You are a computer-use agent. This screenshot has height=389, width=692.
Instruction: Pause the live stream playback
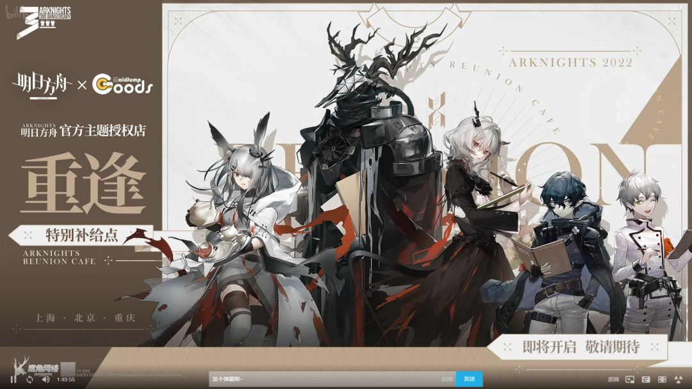tap(13, 379)
